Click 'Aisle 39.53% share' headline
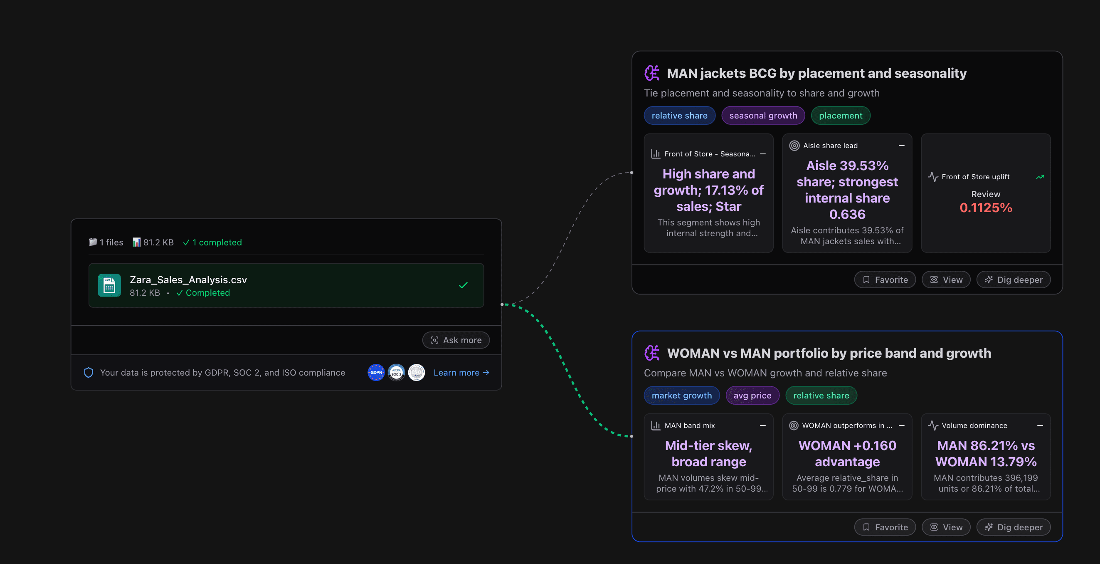Viewport: 1100px width, 564px height. click(847, 190)
